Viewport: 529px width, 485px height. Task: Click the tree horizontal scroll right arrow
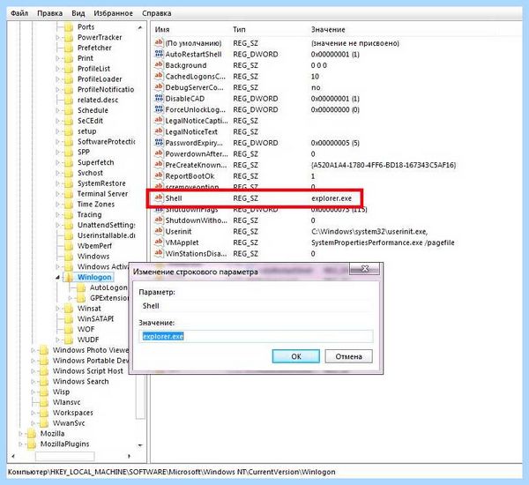(130, 456)
